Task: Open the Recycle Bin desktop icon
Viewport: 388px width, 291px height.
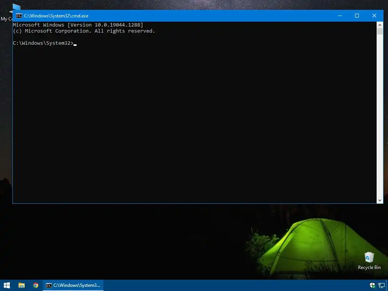Action: (369, 261)
